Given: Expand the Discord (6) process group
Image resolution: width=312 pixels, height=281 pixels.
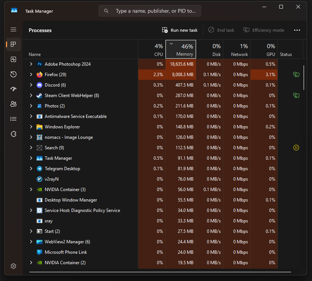Looking at the screenshot, I should 31,85.
